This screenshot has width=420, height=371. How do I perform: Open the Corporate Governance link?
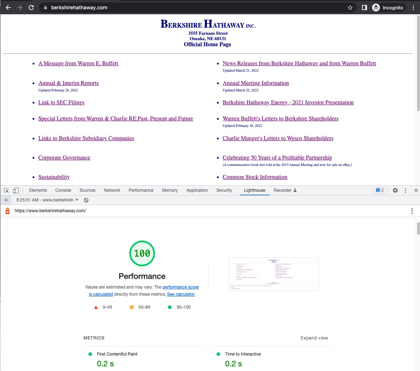pos(64,158)
